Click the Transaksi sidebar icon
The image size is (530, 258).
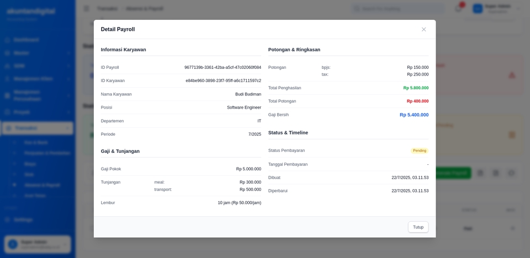click(8, 128)
